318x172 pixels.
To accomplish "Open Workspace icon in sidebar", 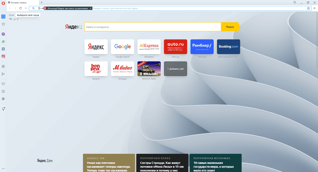I will pos(3,17).
